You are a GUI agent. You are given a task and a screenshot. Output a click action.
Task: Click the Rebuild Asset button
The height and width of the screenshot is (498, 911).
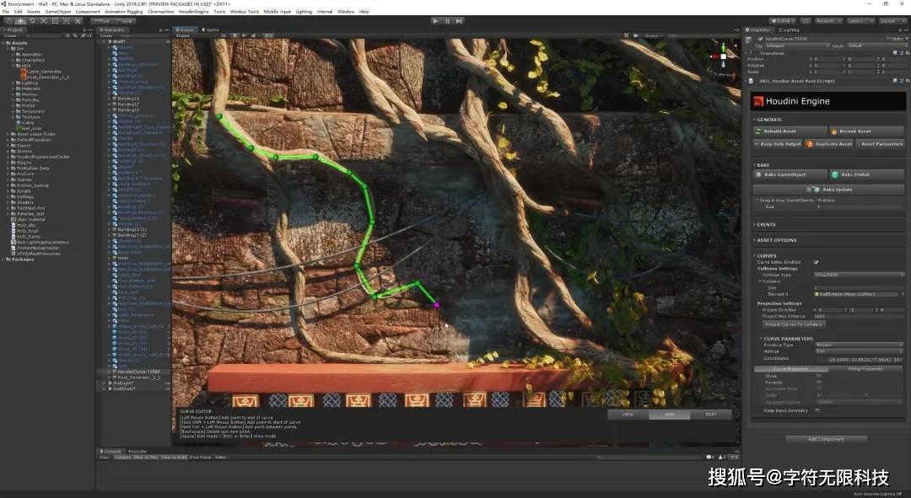(x=789, y=131)
